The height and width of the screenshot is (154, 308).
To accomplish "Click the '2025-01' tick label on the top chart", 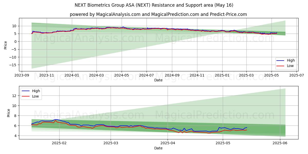I will click(222, 75).
